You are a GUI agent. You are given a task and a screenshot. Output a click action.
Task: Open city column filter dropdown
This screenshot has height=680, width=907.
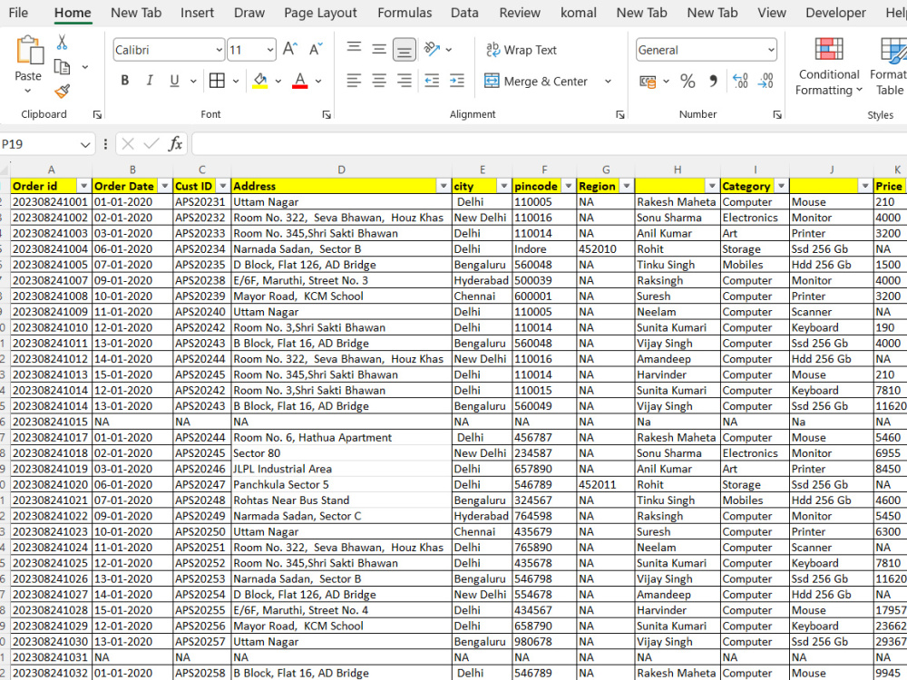tap(503, 186)
